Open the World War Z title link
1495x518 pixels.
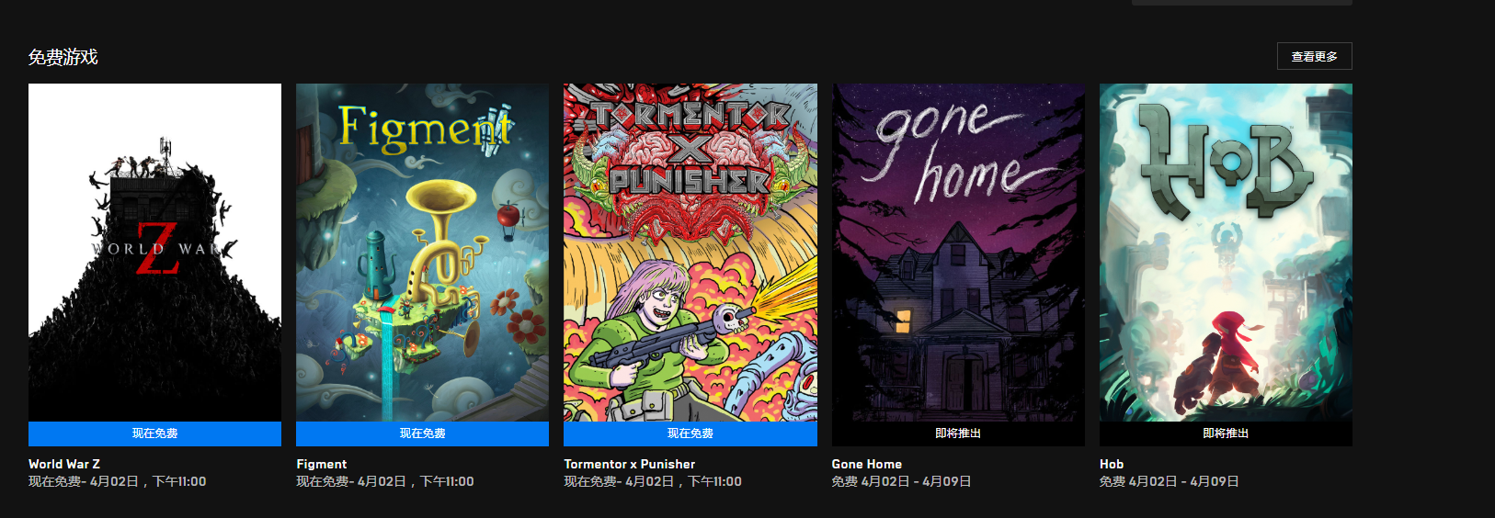tap(64, 464)
